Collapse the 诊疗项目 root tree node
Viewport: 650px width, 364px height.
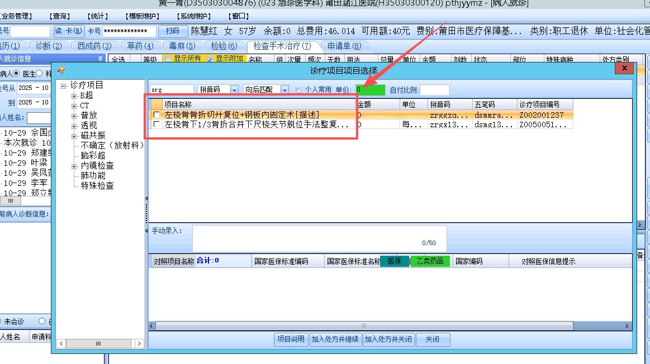click(63, 86)
